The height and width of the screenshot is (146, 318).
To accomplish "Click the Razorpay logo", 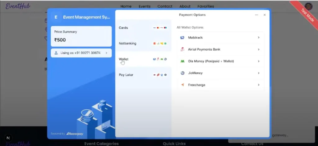I will pyautogui.click(x=75, y=134).
